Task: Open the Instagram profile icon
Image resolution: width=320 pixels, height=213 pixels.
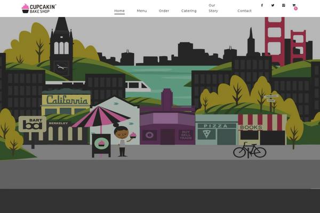Action: click(x=284, y=5)
